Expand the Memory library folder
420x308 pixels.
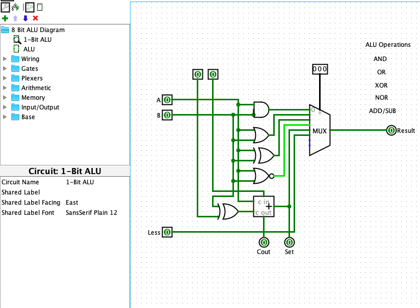pyautogui.click(x=5, y=97)
